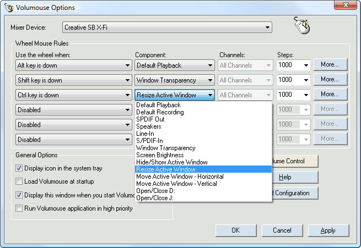
Task: Toggle Display icon in the system tray
Action: (x=19, y=168)
